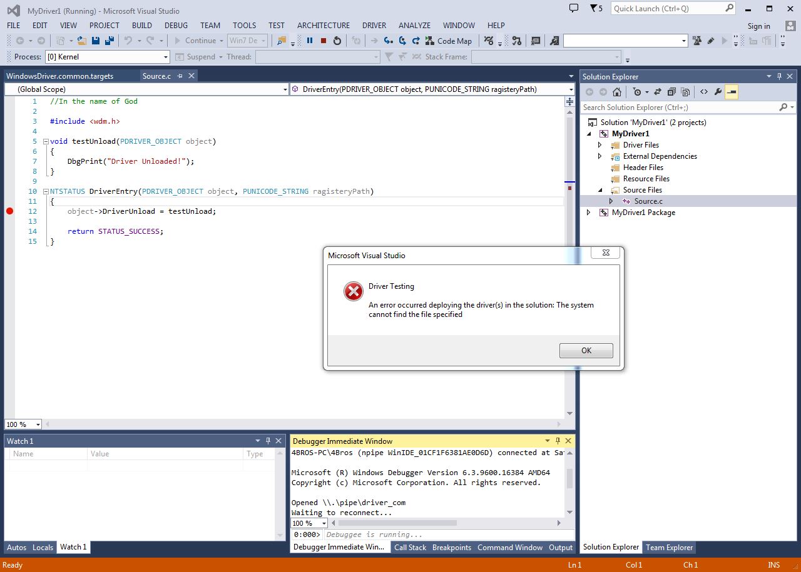Click the Properties wrench icon
The image size is (801, 572).
point(718,92)
